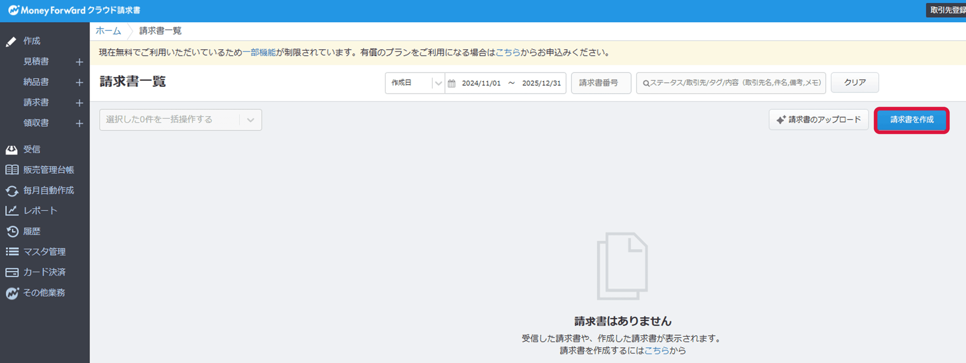
Task: Open the 作成日 filter dropdown
Action: (x=415, y=83)
